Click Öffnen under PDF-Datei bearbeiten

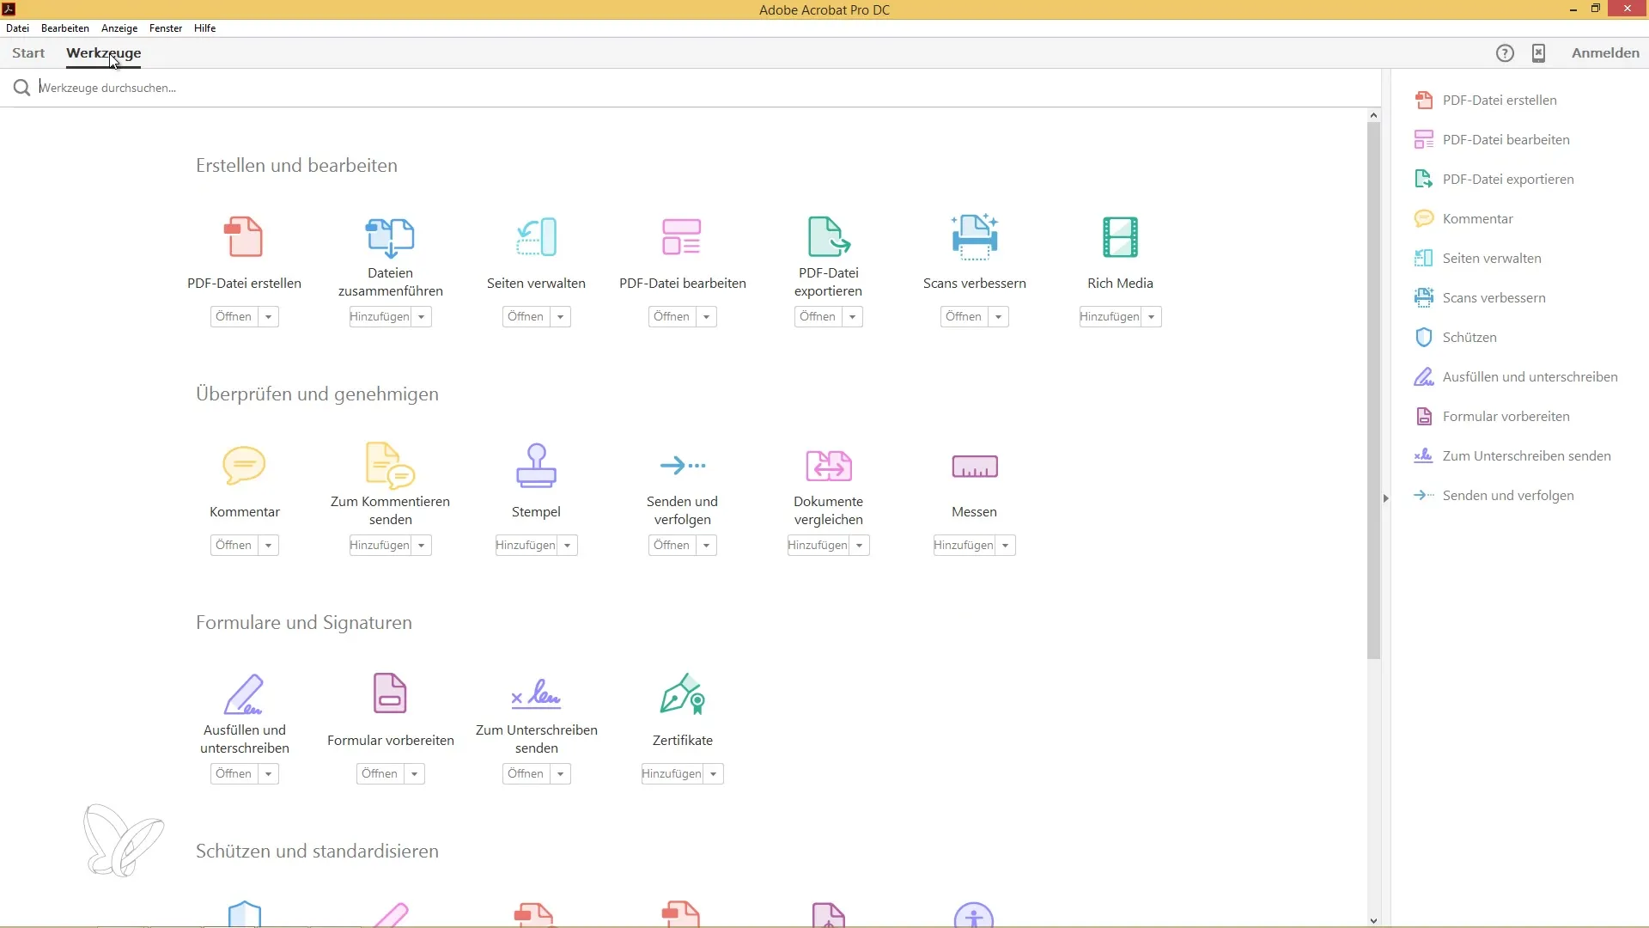(672, 317)
